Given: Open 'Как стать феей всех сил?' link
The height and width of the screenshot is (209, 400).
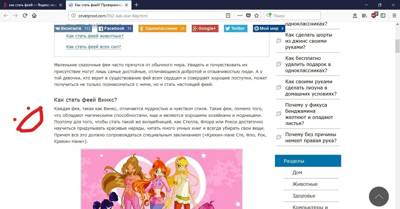Looking at the screenshot, I should click(x=93, y=47).
